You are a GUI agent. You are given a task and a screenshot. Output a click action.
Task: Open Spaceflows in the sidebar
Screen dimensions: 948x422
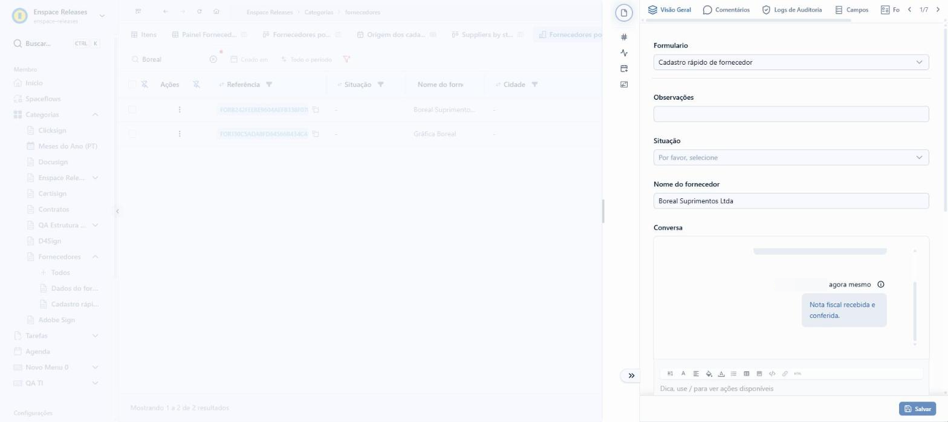tap(43, 99)
